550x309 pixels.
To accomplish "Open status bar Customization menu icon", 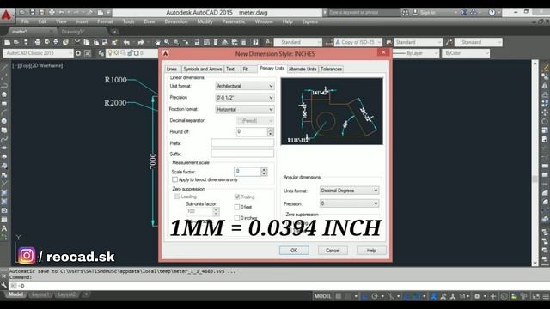I will point(546,296).
